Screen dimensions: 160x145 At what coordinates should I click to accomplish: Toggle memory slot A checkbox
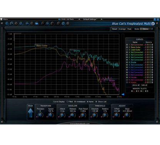132,91
